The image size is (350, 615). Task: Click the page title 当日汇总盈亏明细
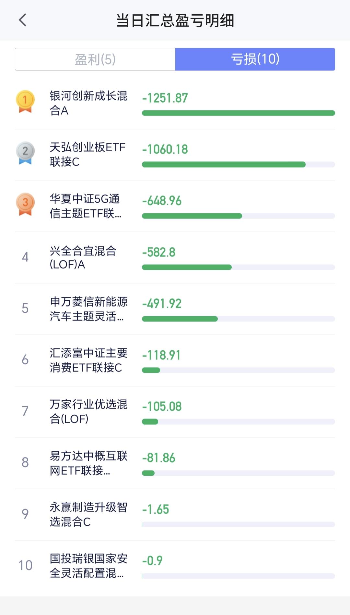pyautogui.click(x=175, y=20)
